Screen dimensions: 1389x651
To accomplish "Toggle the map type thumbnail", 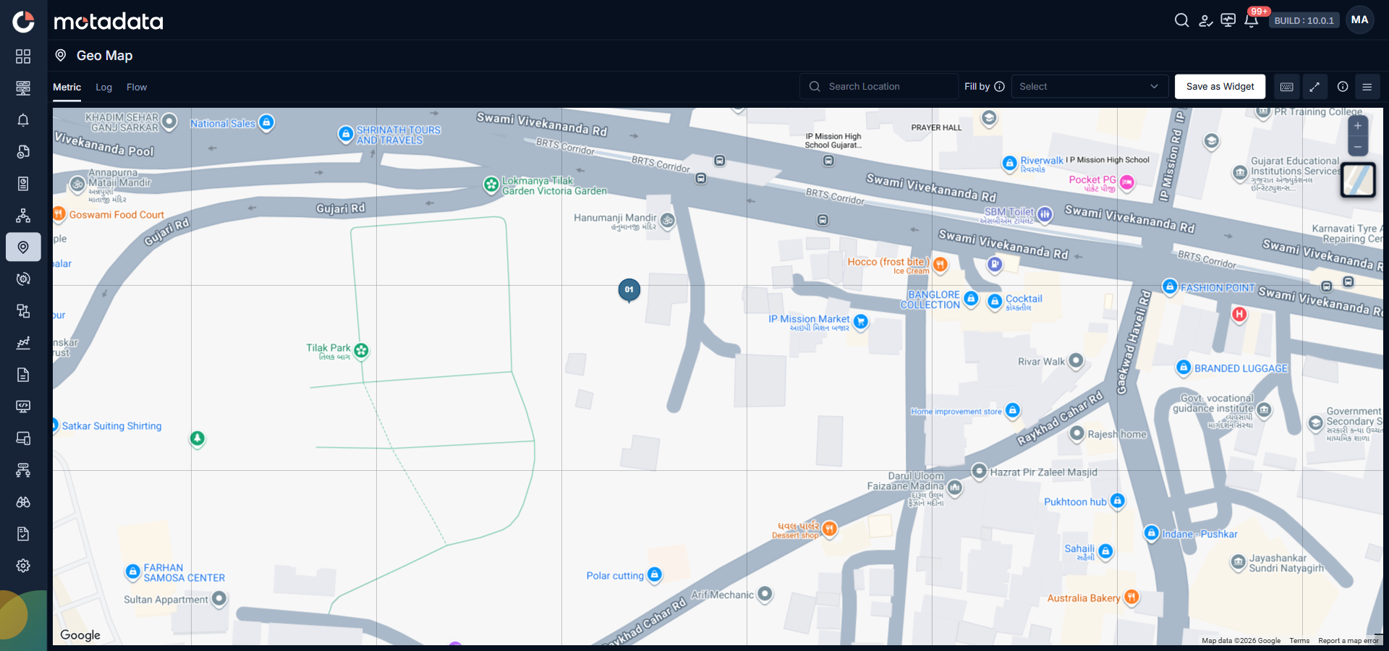I will [x=1358, y=179].
